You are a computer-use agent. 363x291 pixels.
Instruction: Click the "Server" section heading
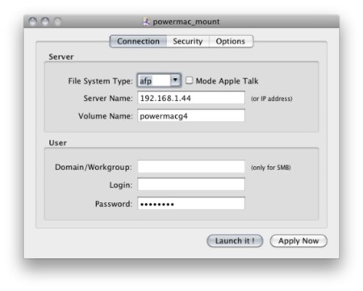click(61, 56)
